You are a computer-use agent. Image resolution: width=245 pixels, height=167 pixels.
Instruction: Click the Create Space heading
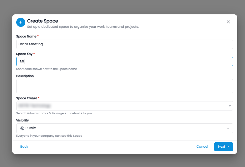pyautogui.click(x=42, y=21)
